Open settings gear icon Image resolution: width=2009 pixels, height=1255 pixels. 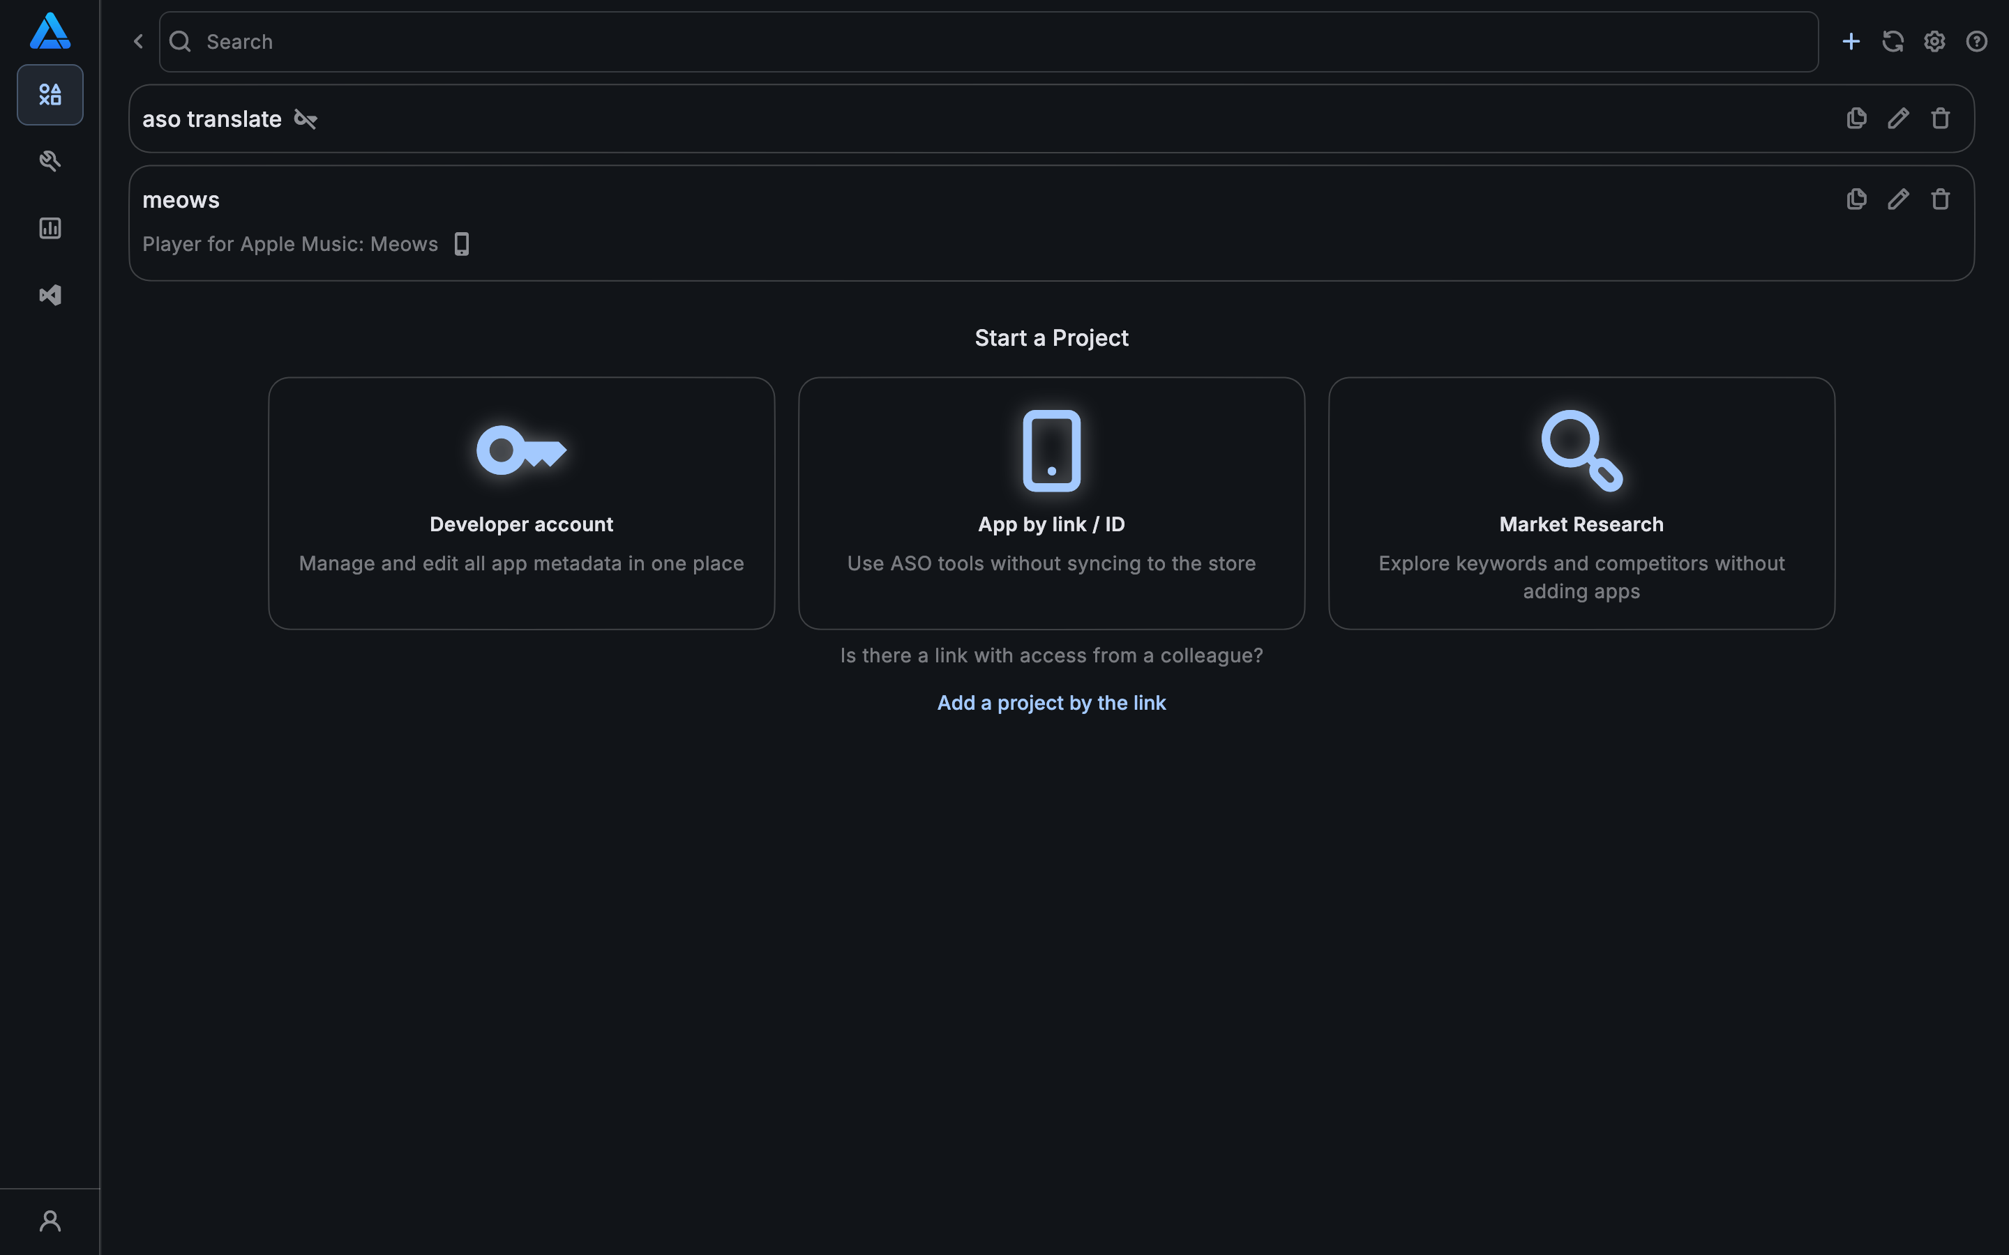[x=1934, y=42]
